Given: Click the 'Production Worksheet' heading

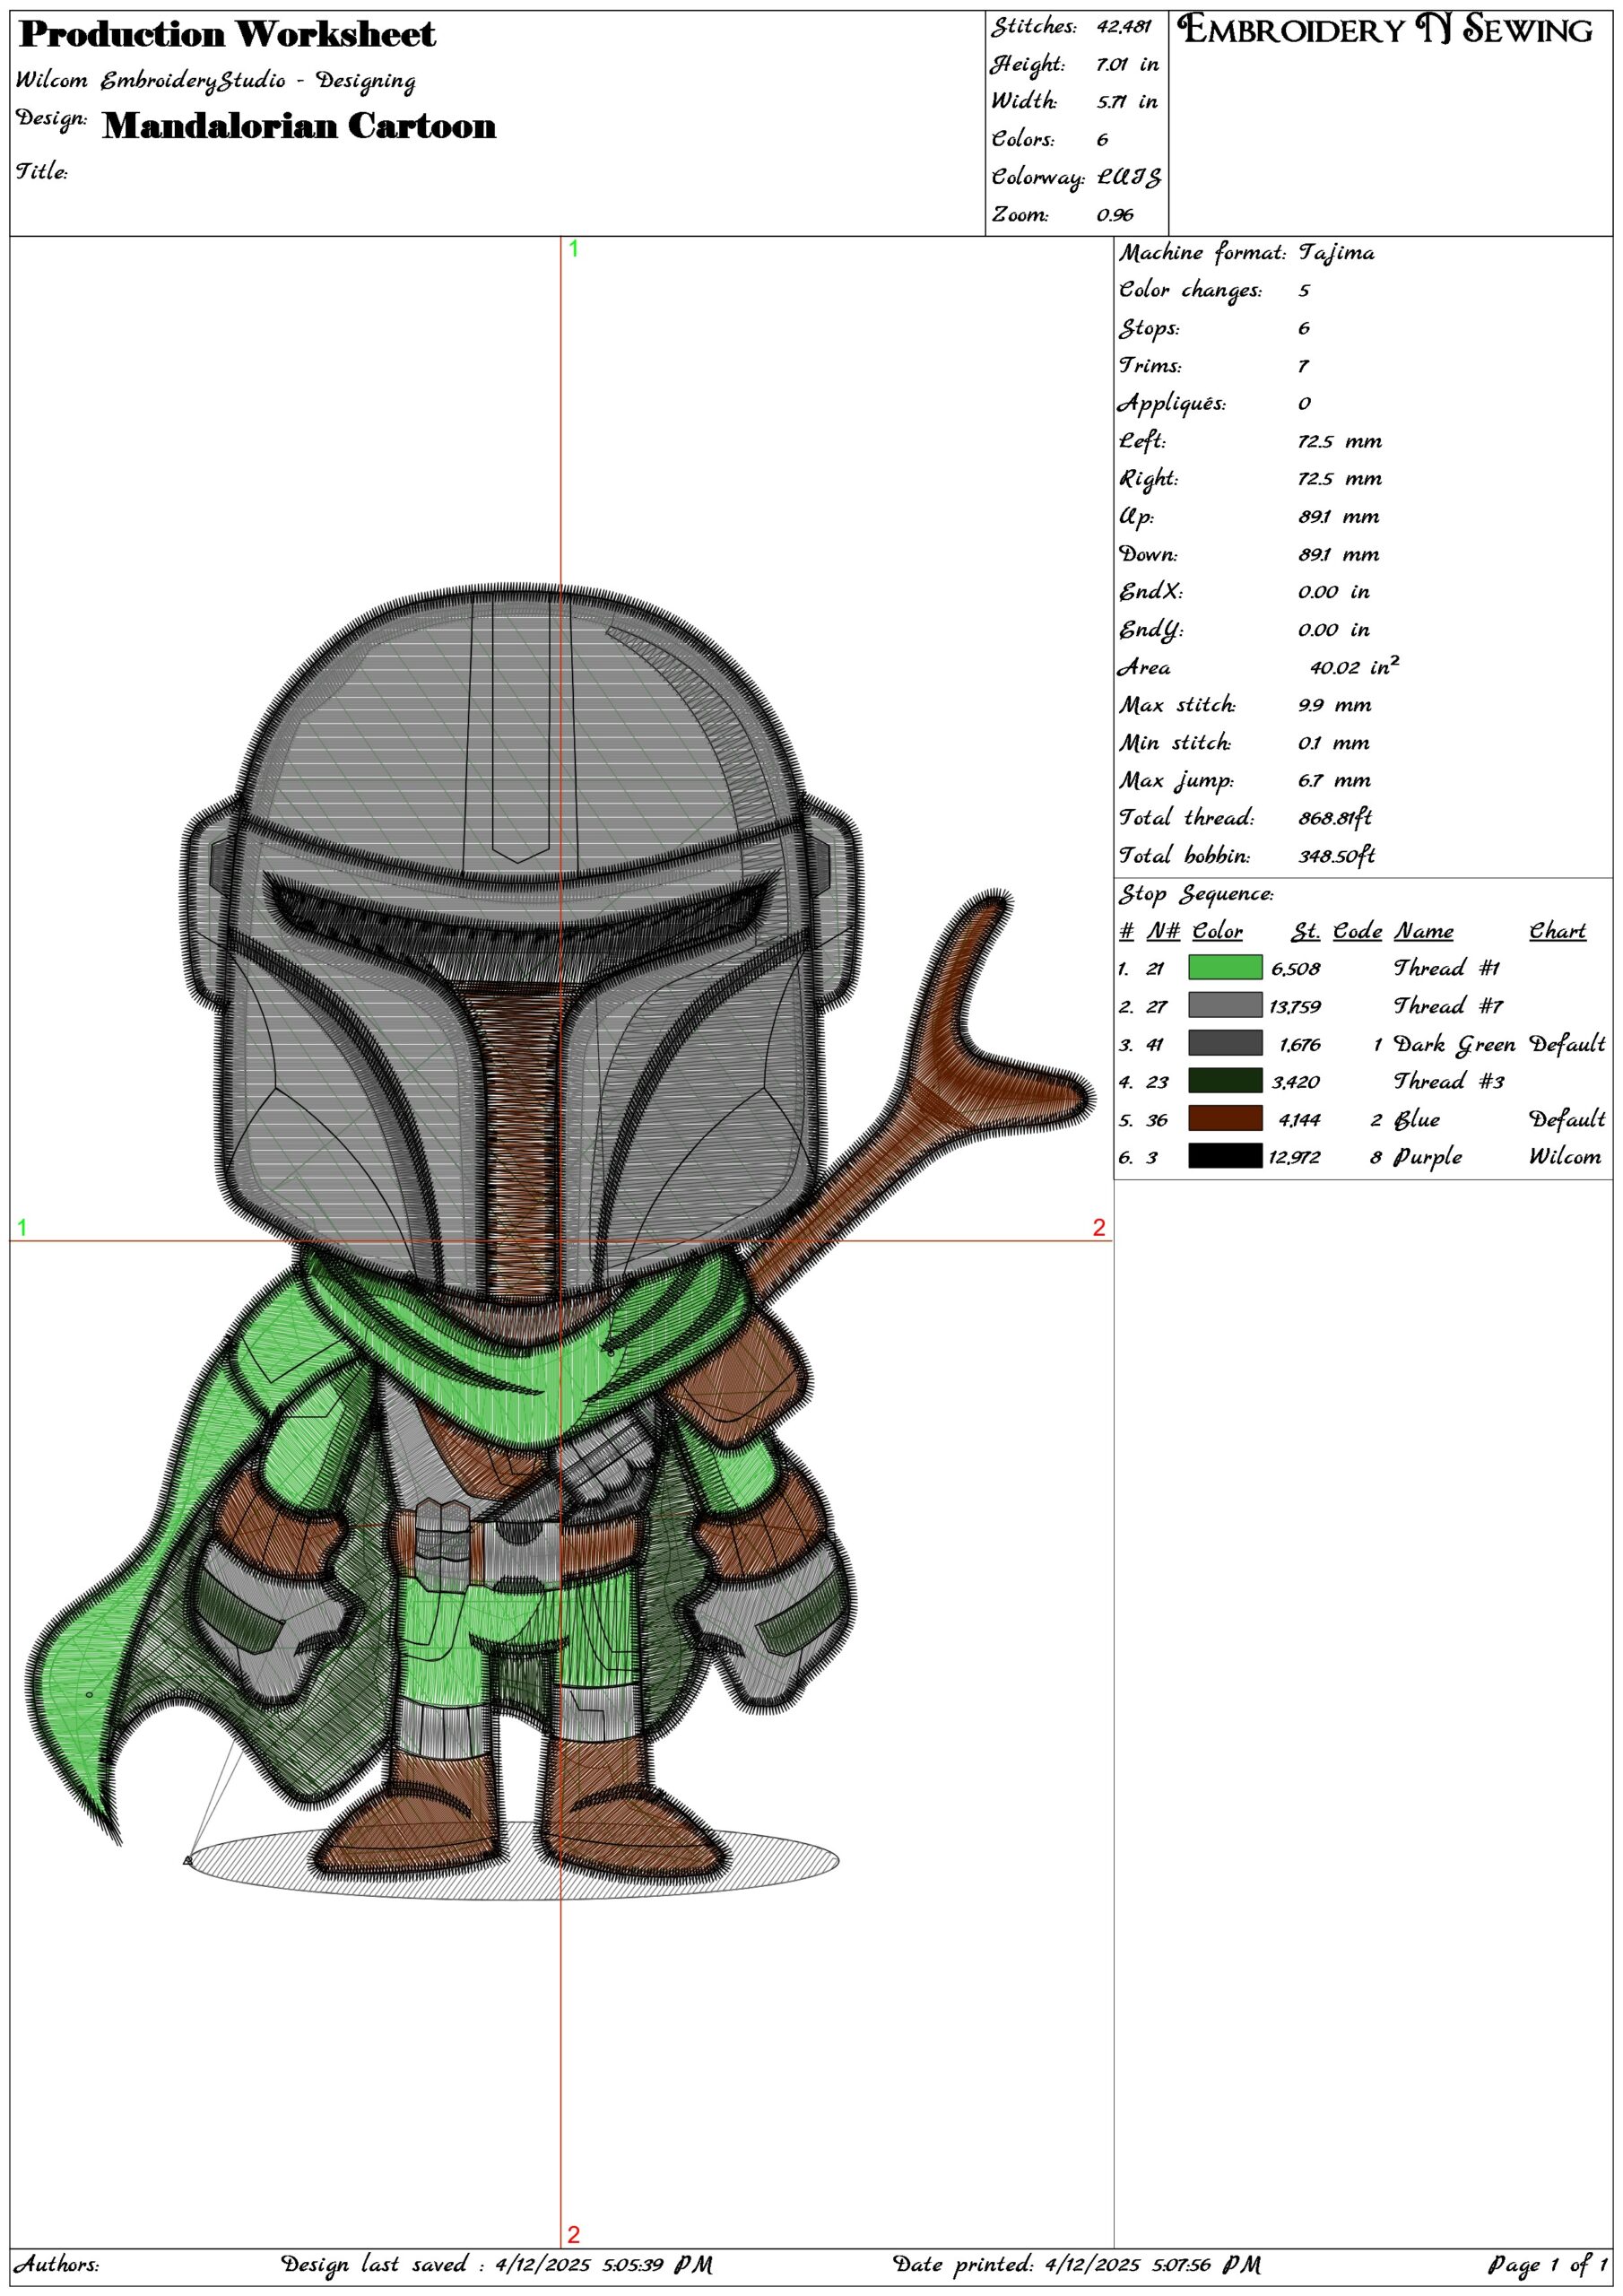Looking at the screenshot, I should (228, 35).
